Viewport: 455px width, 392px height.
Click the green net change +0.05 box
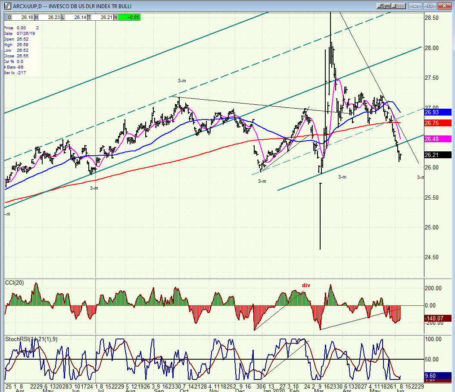click(x=129, y=17)
